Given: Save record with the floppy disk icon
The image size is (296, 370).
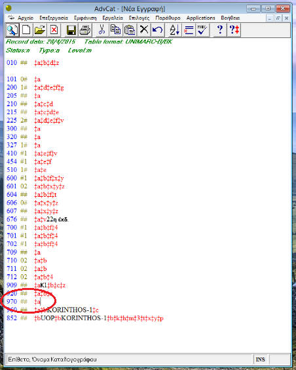Looking at the screenshot, I should [x=71, y=30].
